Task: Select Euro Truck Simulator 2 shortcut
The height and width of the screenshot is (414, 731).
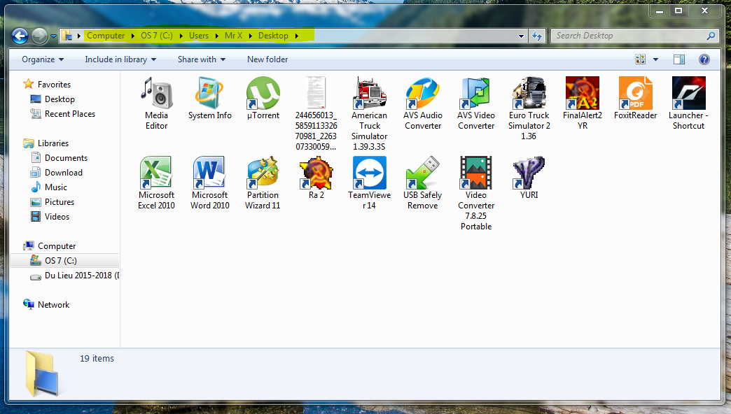Action: (x=529, y=108)
